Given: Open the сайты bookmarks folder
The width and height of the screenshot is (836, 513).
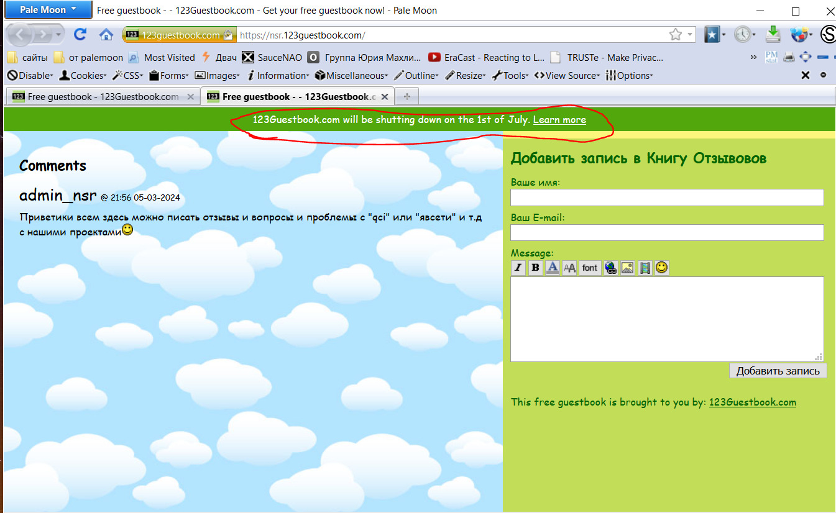Looking at the screenshot, I should (29, 57).
